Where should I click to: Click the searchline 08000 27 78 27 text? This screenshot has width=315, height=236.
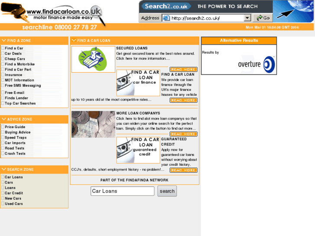pos(59,27)
